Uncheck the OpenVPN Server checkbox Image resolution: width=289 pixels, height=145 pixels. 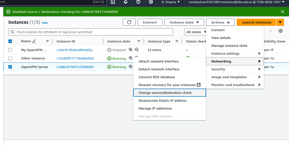[x=10, y=67]
